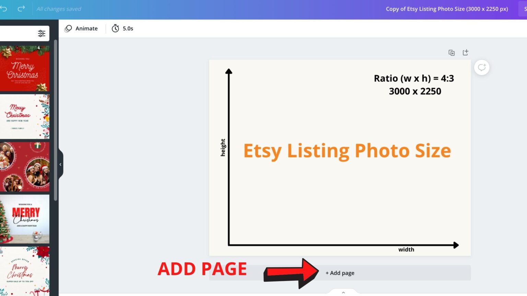This screenshot has width=527, height=296.
Task: Select the width axis label
Action: (x=406, y=250)
